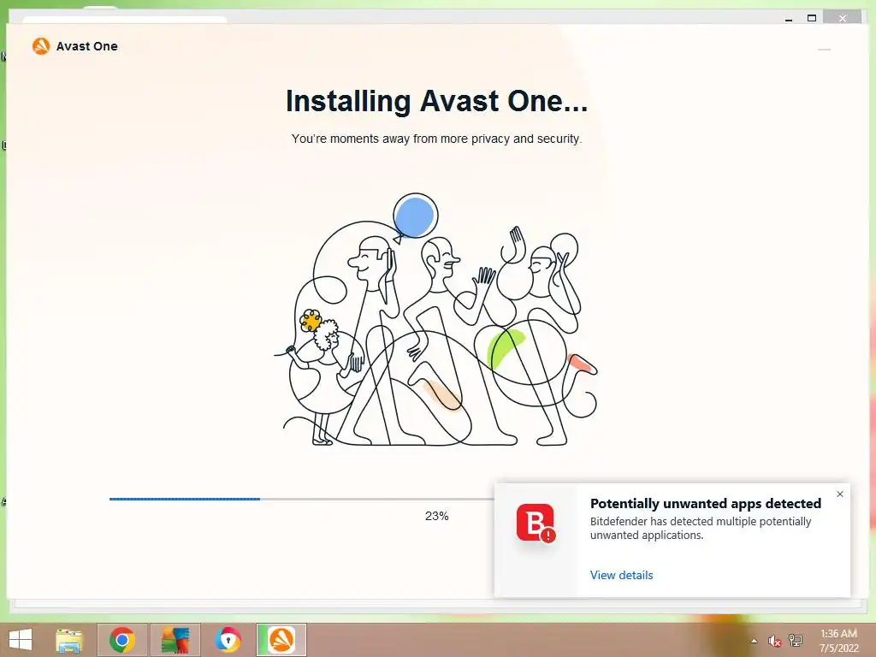Click the Bitdefender red B icon
The image size is (876, 657).
pyautogui.click(x=536, y=523)
